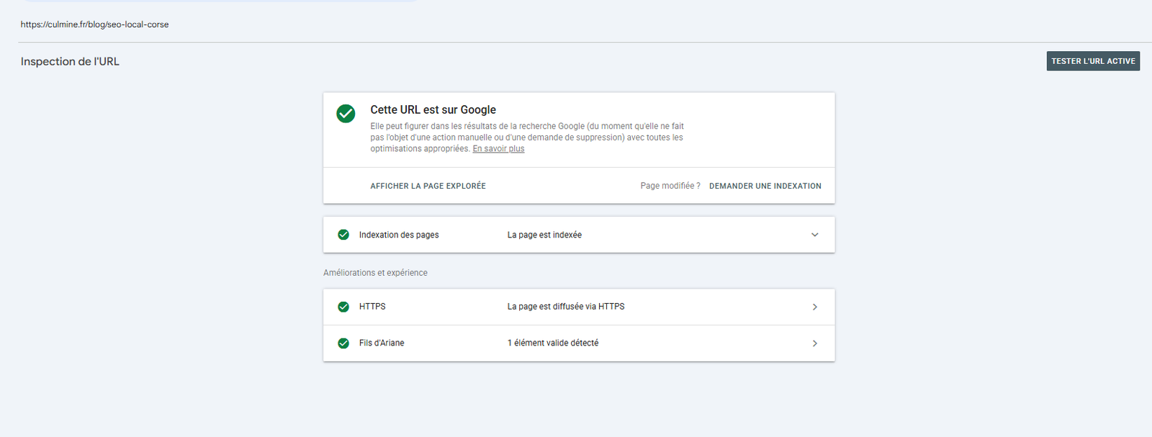Open HTTPS details arrow
The image size is (1152, 437).
[x=814, y=307]
